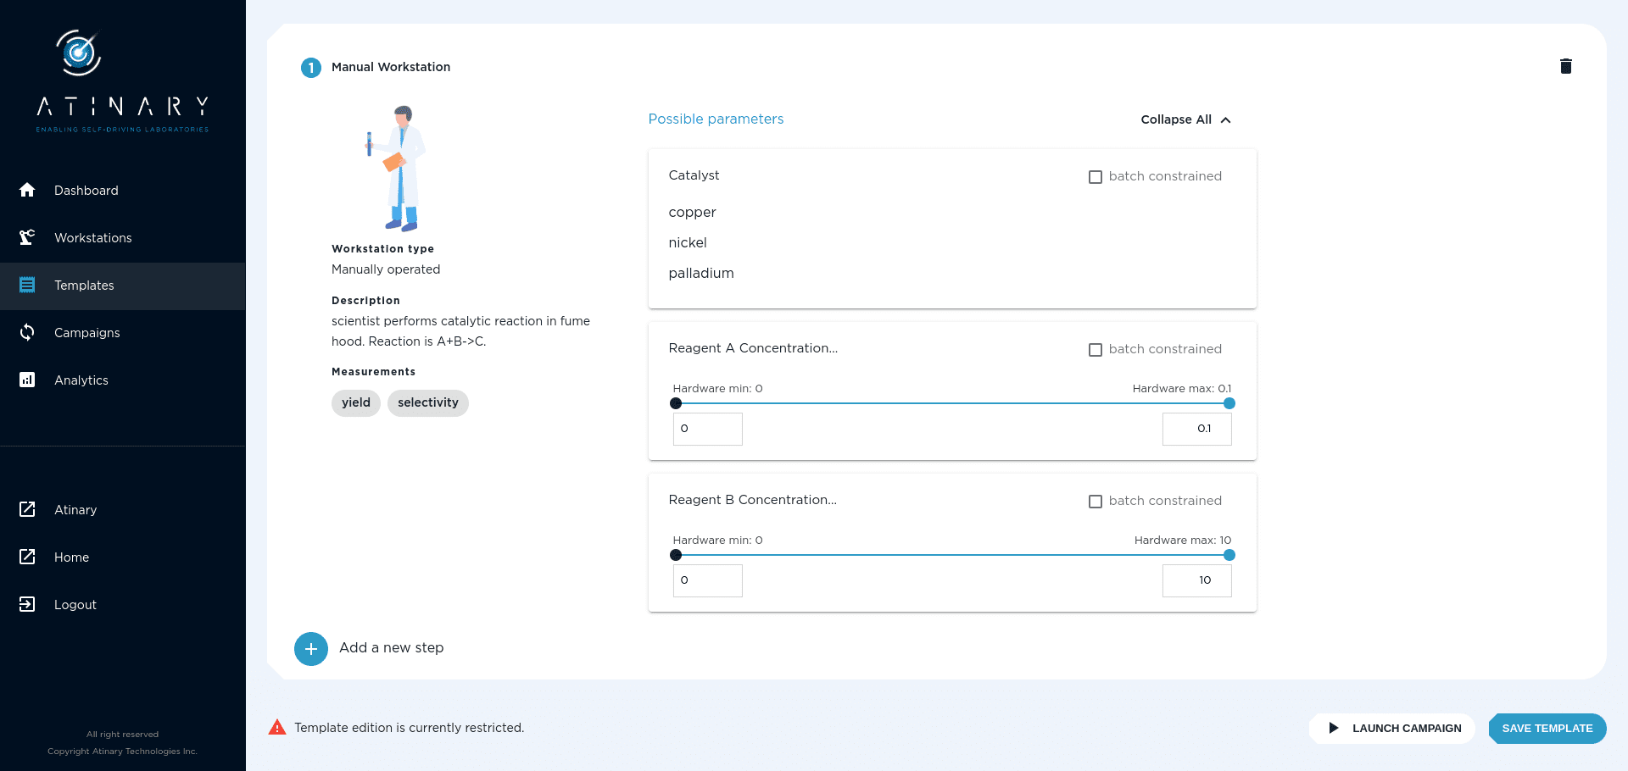Click Reagent B maximum slider handle
This screenshot has height=771, width=1628.
(x=1229, y=555)
